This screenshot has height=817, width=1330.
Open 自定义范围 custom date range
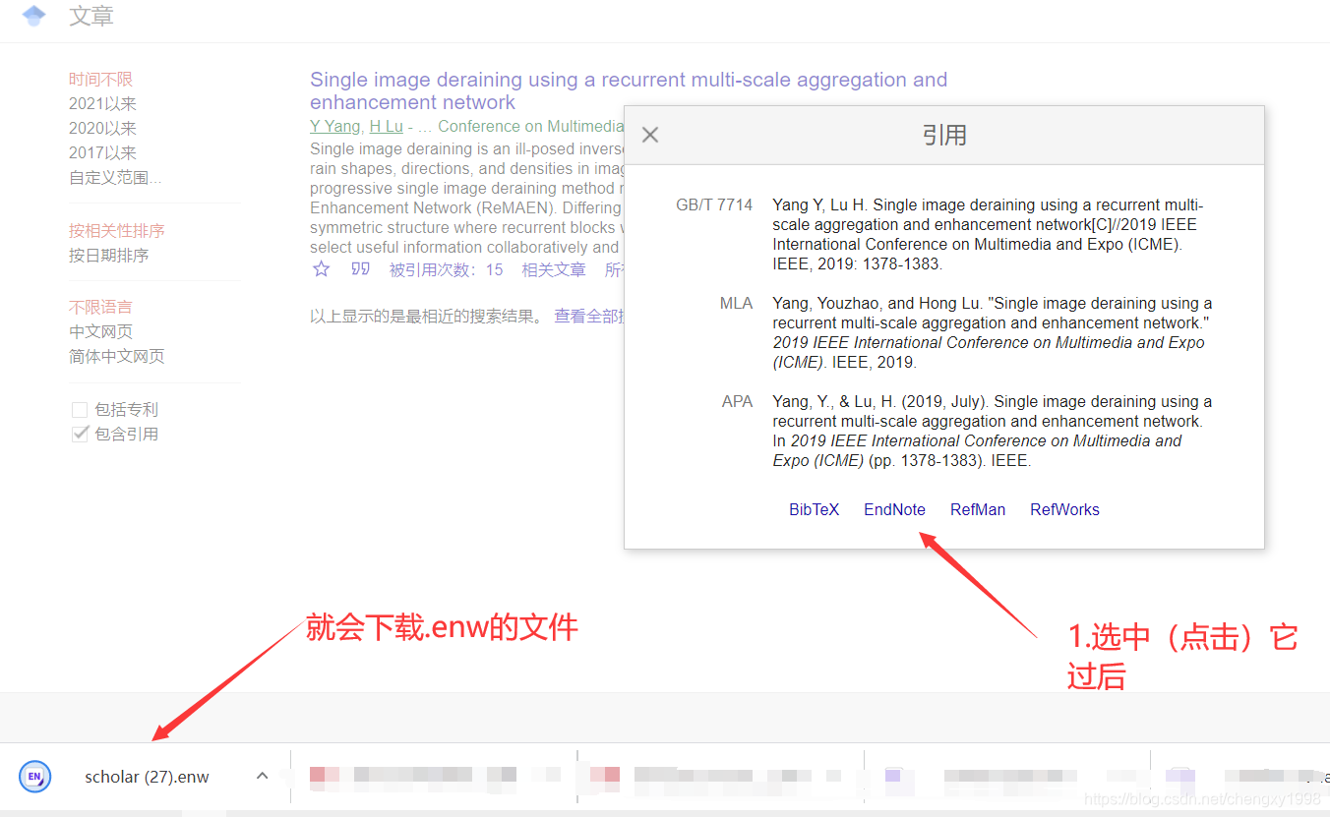tap(115, 178)
